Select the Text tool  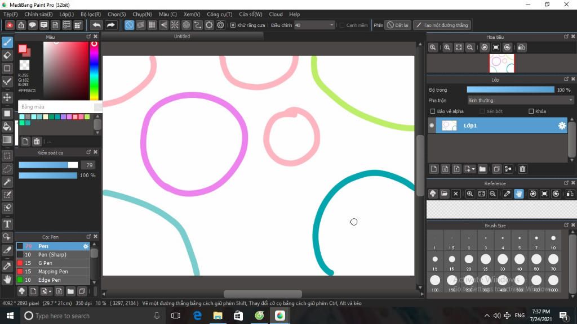pyautogui.click(x=7, y=224)
